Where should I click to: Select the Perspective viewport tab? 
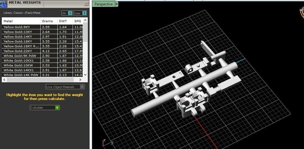pyautogui.click(x=104, y=4)
